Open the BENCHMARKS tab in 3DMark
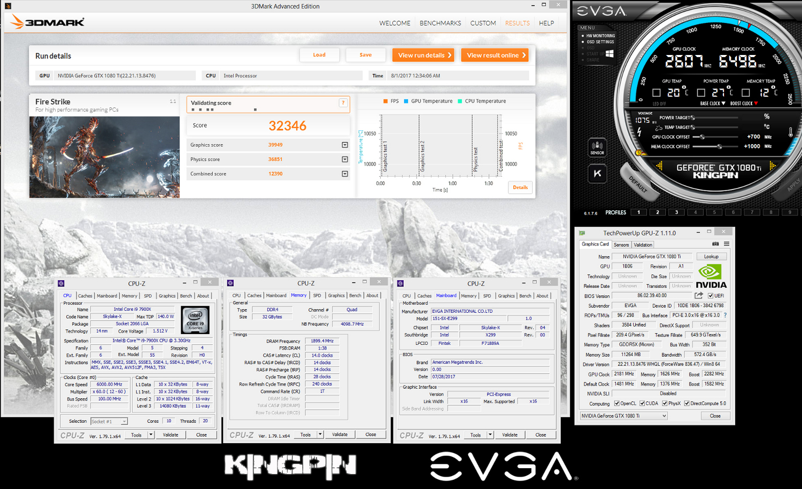Viewport: 802px width, 489px height. coord(440,23)
